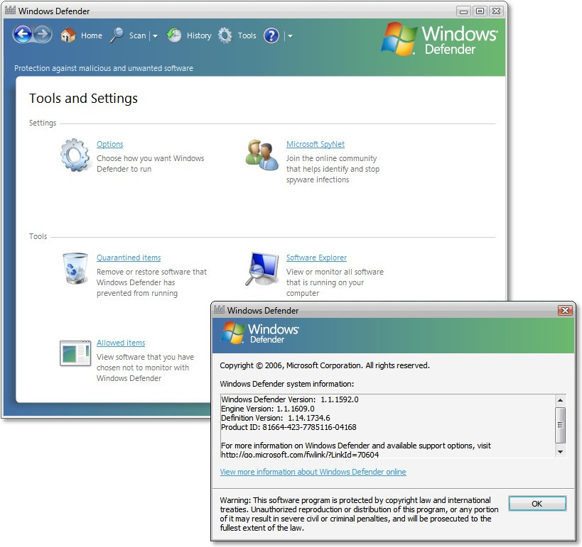Open the Quarantined items link
Screen dimensions: 582x547
[129, 258]
